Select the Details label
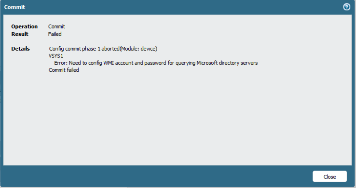The width and height of the screenshot is (356, 188). [20, 49]
